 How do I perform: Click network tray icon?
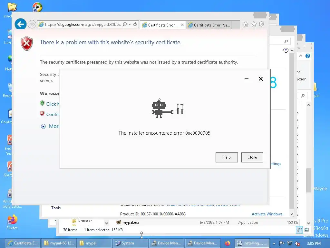point(290,243)
